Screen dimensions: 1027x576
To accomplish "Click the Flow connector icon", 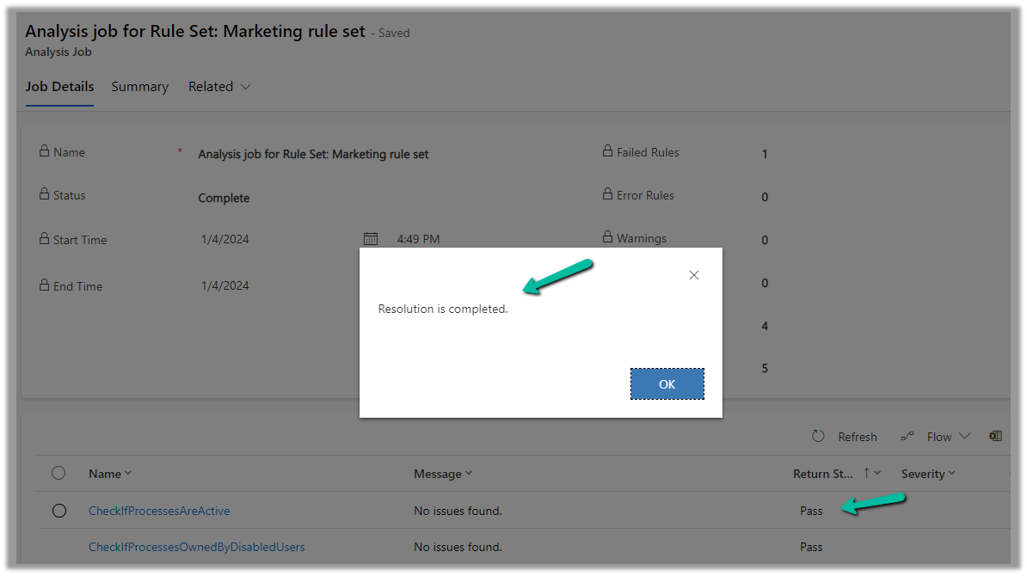I will (907, 437).
